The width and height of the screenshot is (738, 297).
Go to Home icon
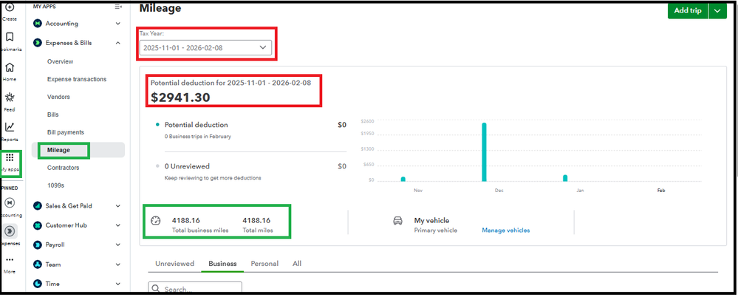click(x=10, y=67)
